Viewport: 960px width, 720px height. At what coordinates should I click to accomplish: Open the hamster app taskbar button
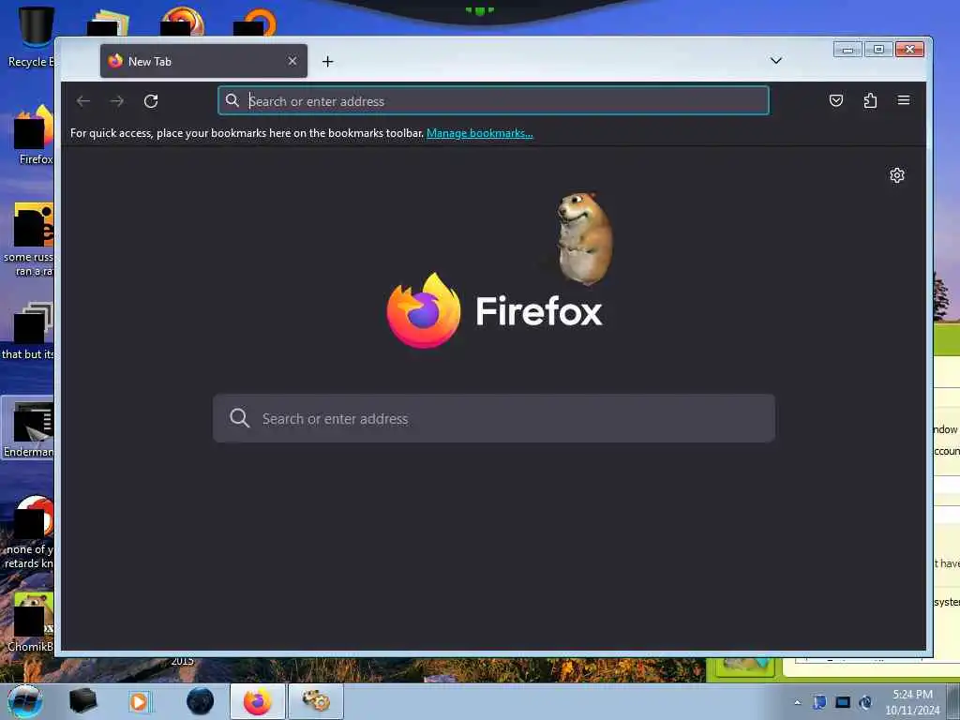(x=316, y=701)
